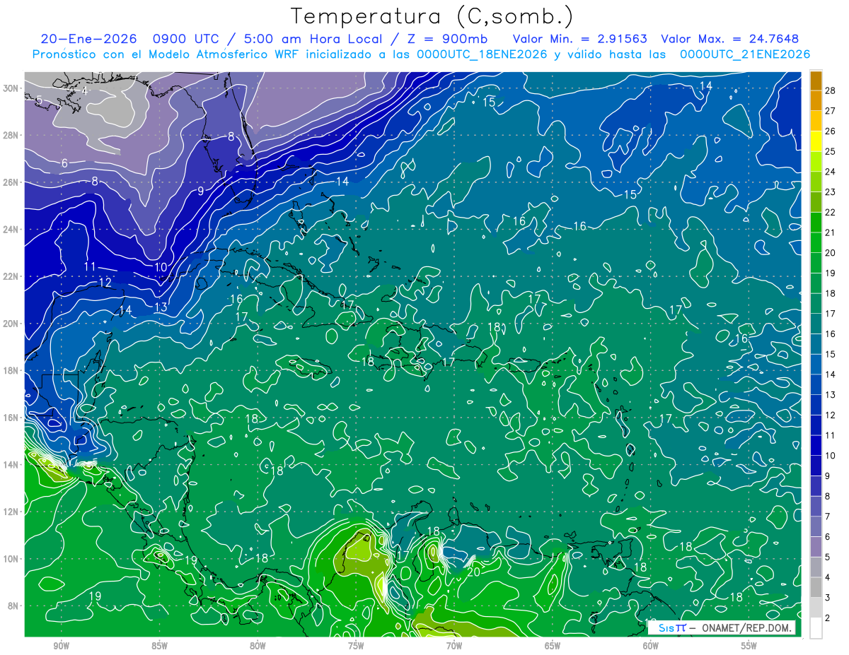Viewport: 849px width, 655px height.
Task: Click legend color band between 3 and 4
Action: click(816, 588)
